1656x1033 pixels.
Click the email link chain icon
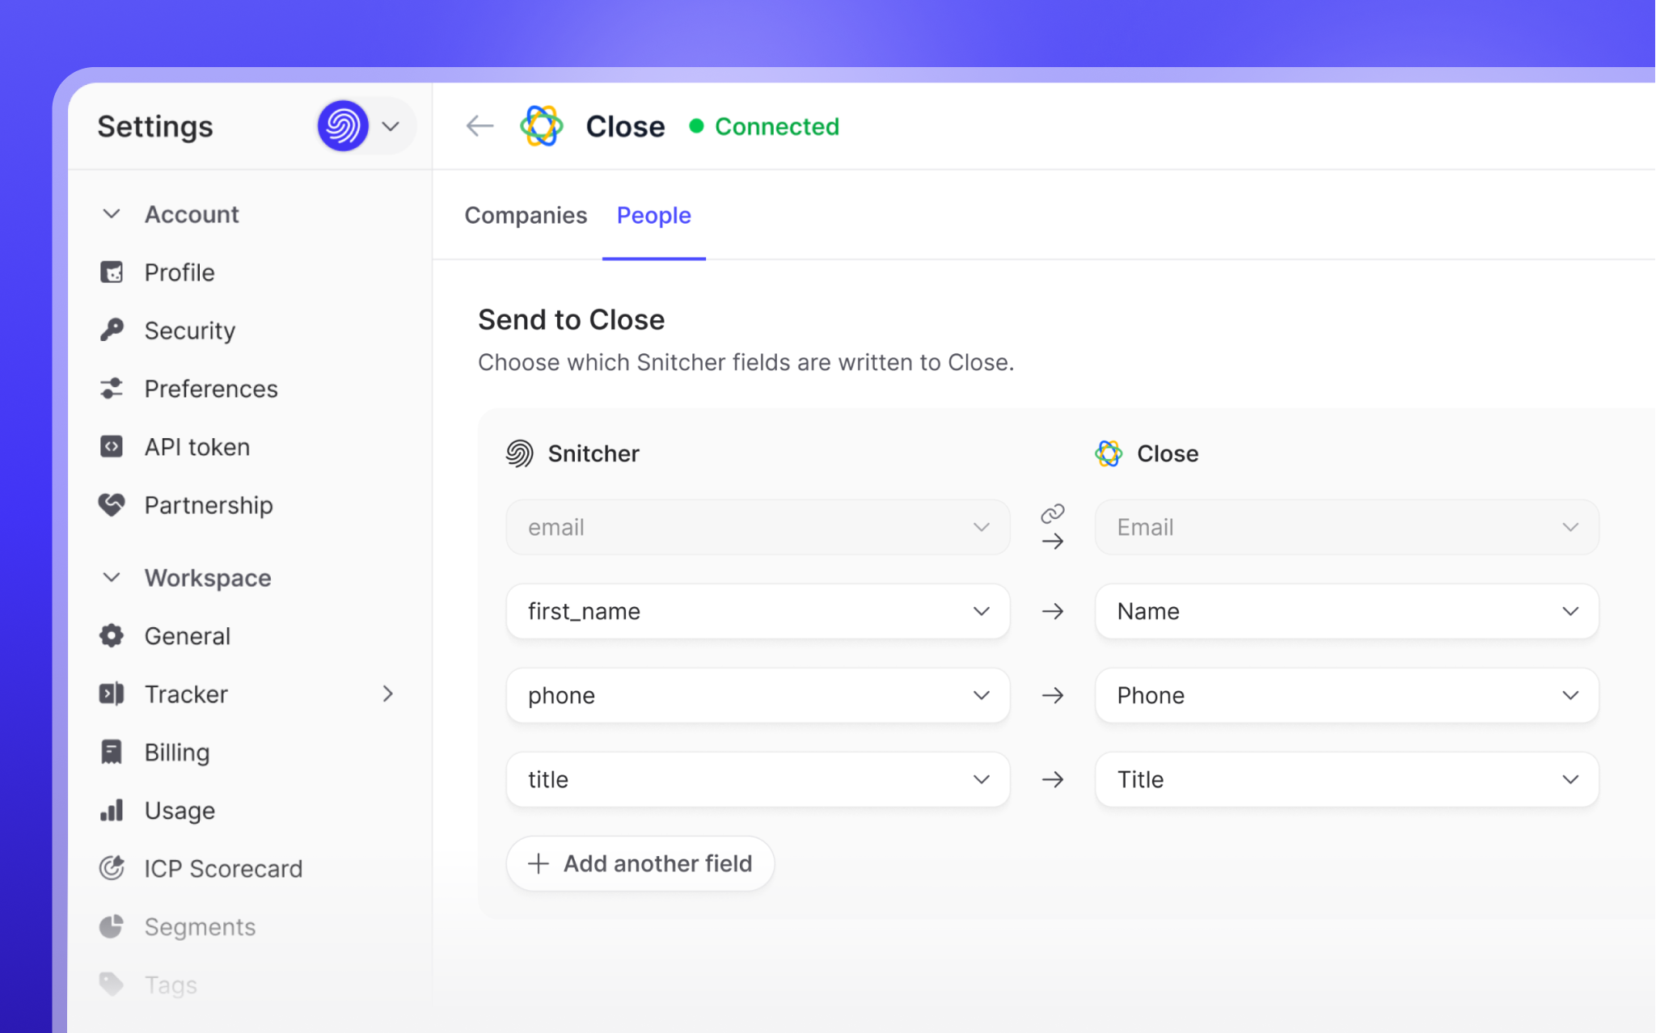(1052, 513)
